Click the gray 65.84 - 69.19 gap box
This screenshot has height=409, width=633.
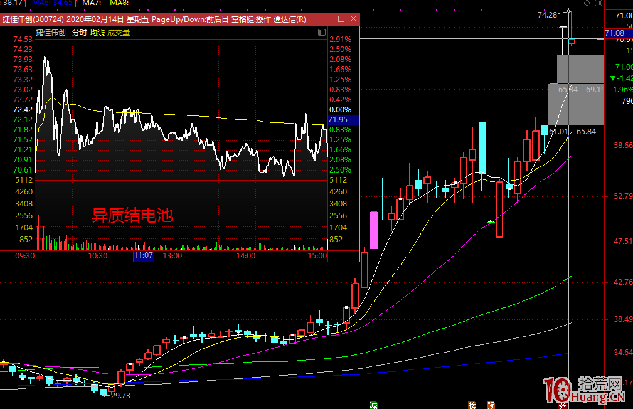[x=576, y=104]
